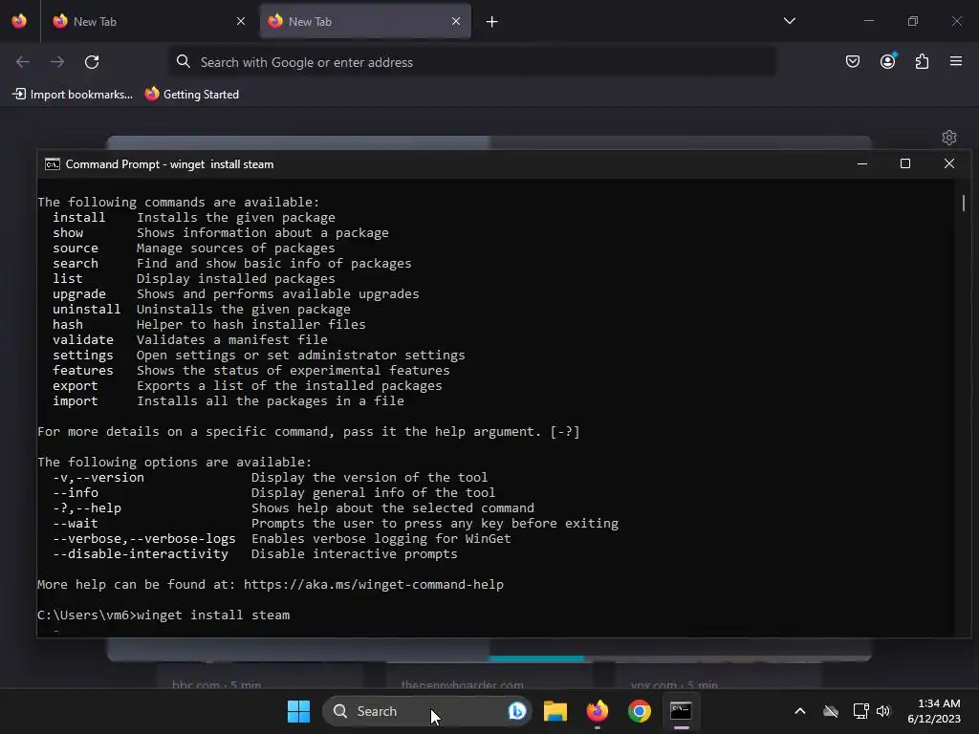This screenshot has height=734, width=979.
Task: Open the network status tray icon
Action: coord(860,711)
